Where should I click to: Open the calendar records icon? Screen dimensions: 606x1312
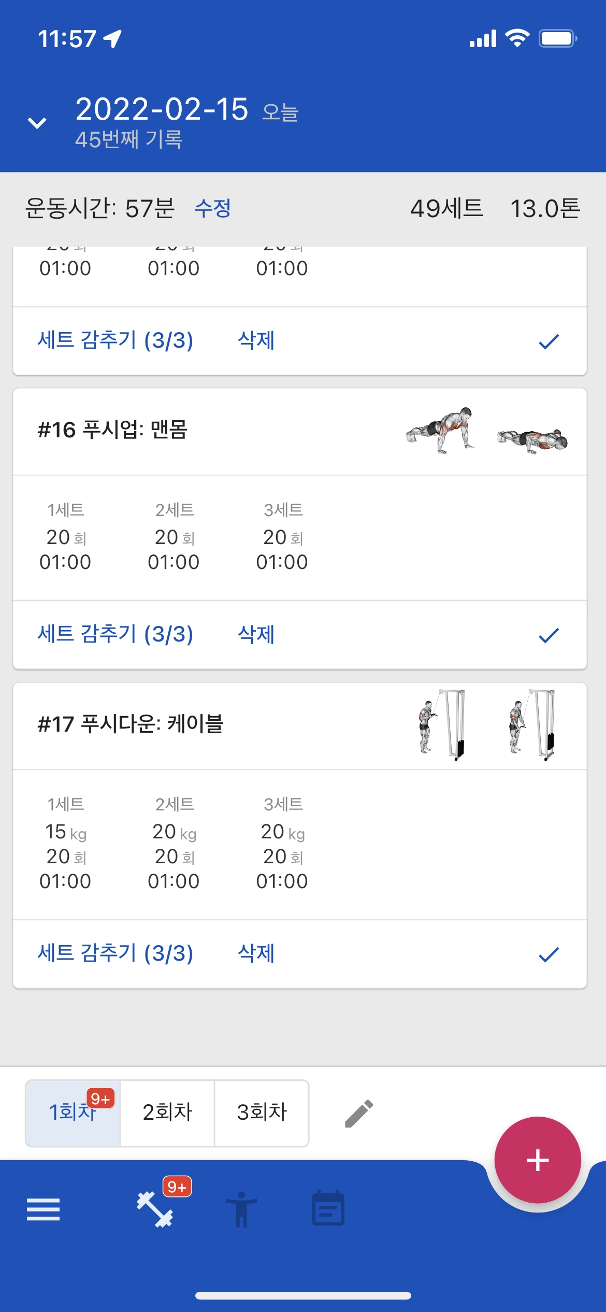pos(328,1209)
